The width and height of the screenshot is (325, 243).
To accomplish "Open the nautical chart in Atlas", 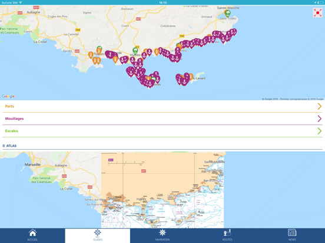I will [162, 190].
